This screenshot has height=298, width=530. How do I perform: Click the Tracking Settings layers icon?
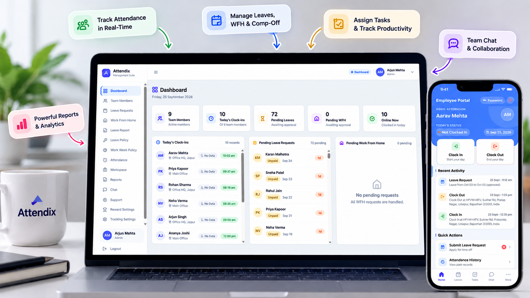pos(105,219)
